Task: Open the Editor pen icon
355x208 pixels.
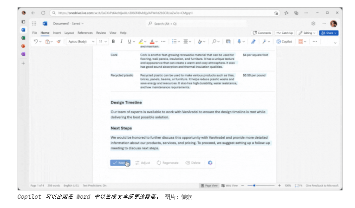Action: pyautogui.click(x=253, y=41)
